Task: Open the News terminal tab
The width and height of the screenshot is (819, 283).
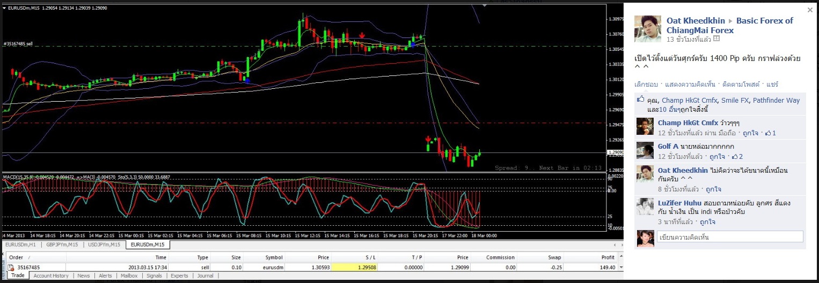Action: click(83, 276)
